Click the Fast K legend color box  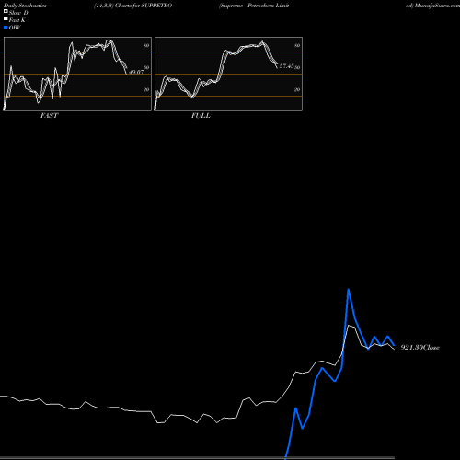pos(6,19)
